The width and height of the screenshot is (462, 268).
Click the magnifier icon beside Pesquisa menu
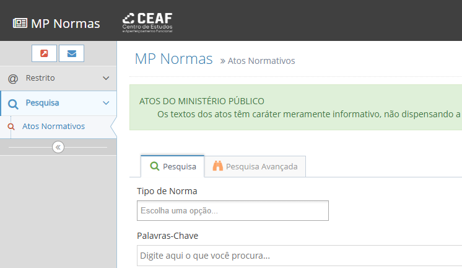(13, 104)
